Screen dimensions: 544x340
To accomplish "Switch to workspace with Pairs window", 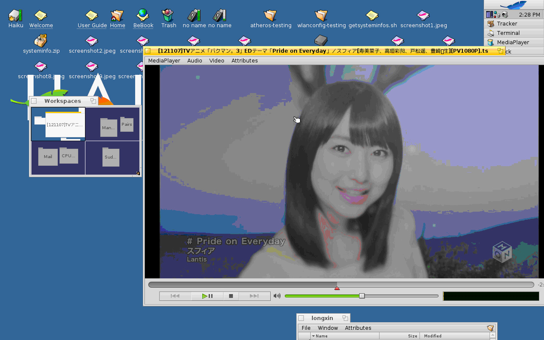I will point(113,124).
